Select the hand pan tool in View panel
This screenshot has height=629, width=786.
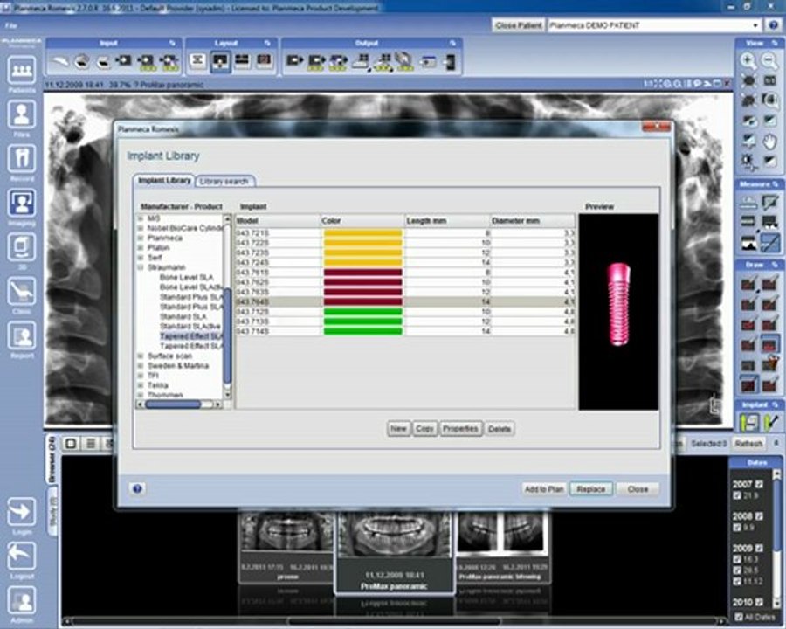point(769,141)
